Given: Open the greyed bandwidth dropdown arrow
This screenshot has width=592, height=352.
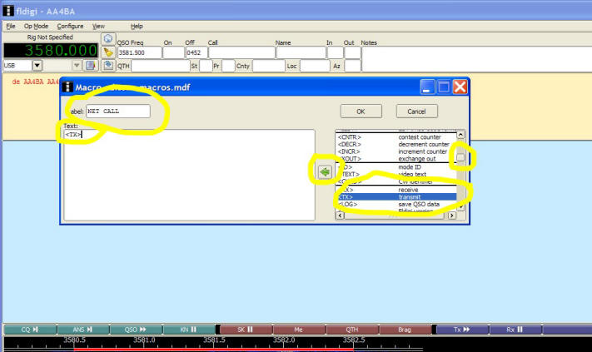Looking at the screenshot, I should tap(77, 65).
